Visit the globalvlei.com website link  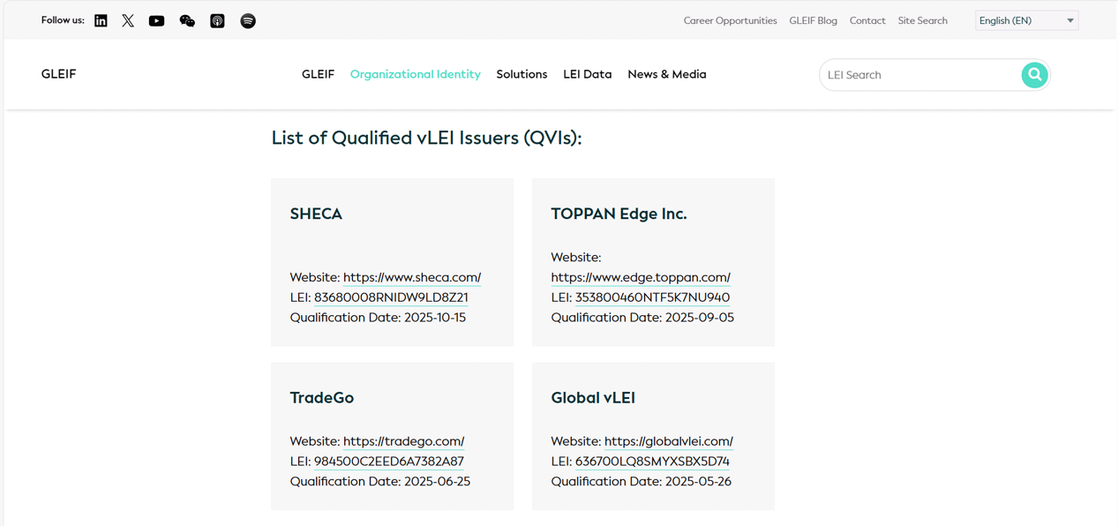click(668, 441)
